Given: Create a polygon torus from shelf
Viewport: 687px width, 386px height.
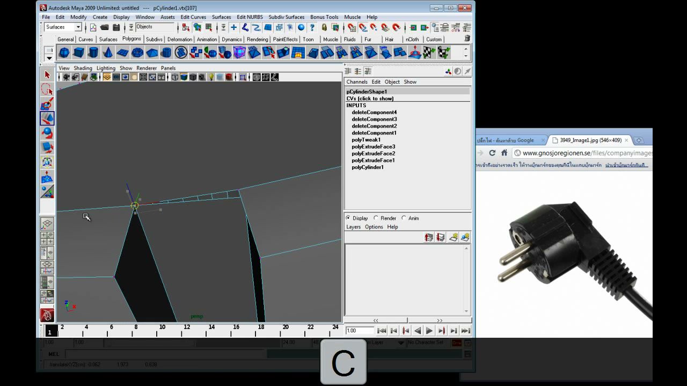Looking at the screenshot, I should point(137,53).
